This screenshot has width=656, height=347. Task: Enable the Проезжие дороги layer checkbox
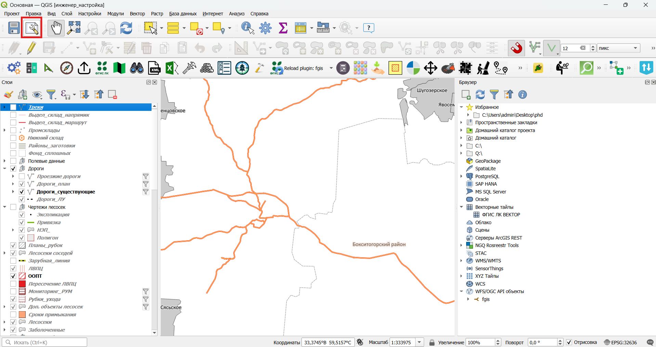pyautogui.click(x=22, y=176)
